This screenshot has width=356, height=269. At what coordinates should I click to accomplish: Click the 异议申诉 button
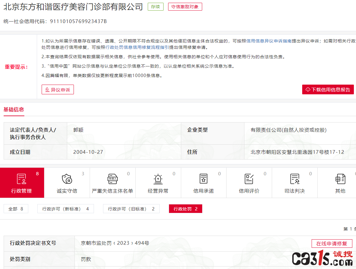pyautogui.click(x=58, y=89)
